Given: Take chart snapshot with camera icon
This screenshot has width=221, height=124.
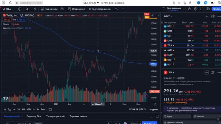Looking at the screenshot, I should click(208, 9).
